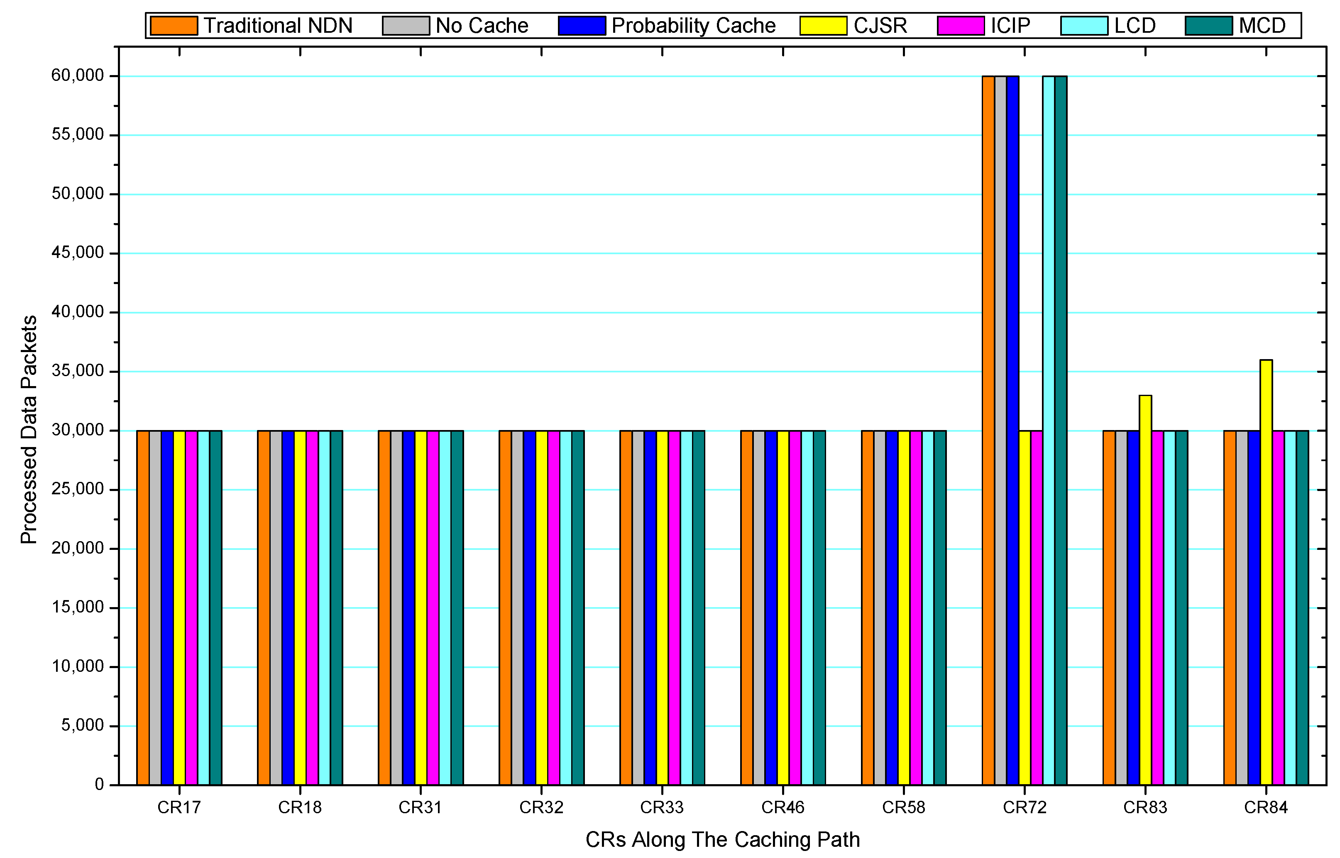Image resolution: width=1340 pixels, height=858 pixels.
Task: Select the 'Traditional NDN' legend text
Action: (x=278, y=26)
